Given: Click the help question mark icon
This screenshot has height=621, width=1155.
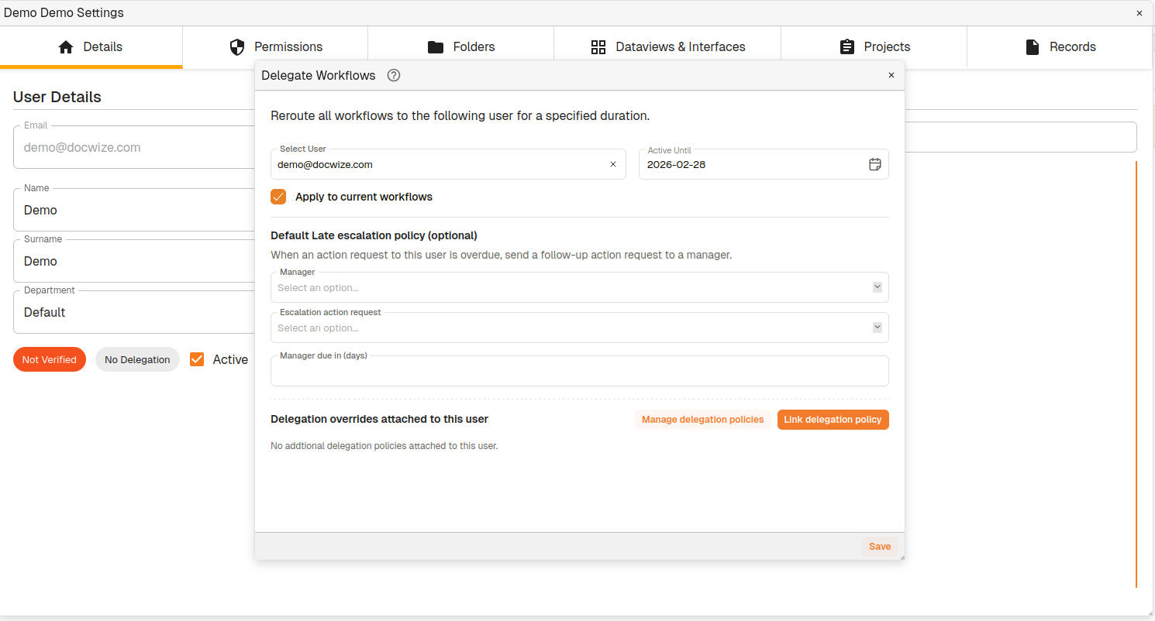Looking at the screenshot, I should click(394, 75).
